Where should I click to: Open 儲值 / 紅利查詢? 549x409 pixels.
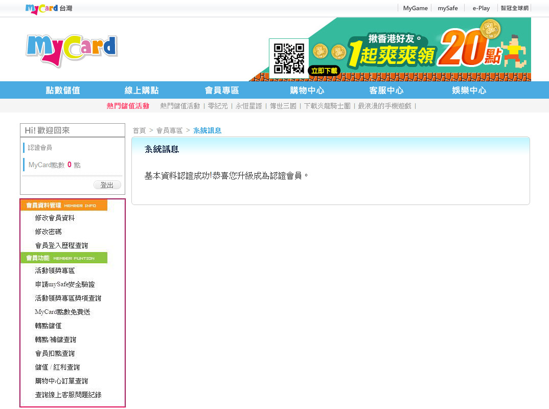(x=57, y=367)
